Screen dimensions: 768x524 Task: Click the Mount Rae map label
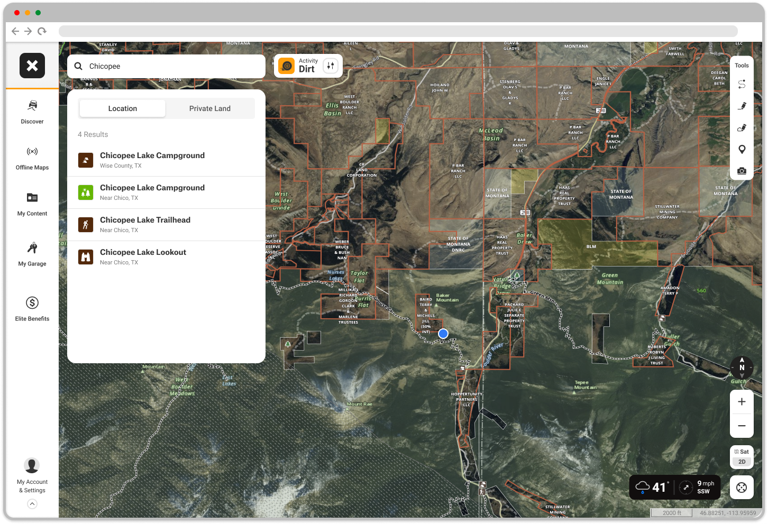point(360,404)
